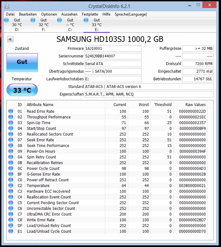Click the ID column header
Screen dimensions: 221x247
[x=20, y=104]
